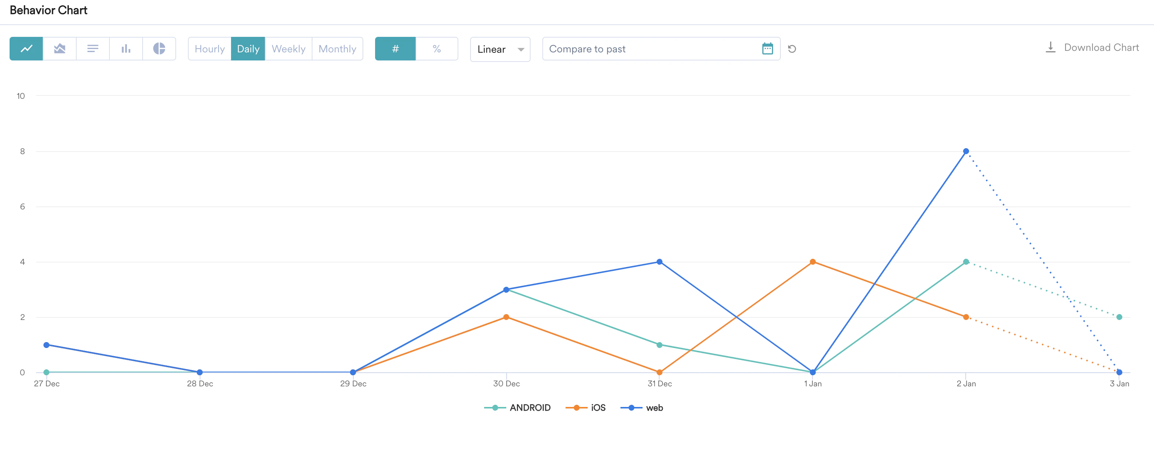Screen dimensions: 1154x449
Task: Switch to Weekly granularity
Action: point(288,48)
